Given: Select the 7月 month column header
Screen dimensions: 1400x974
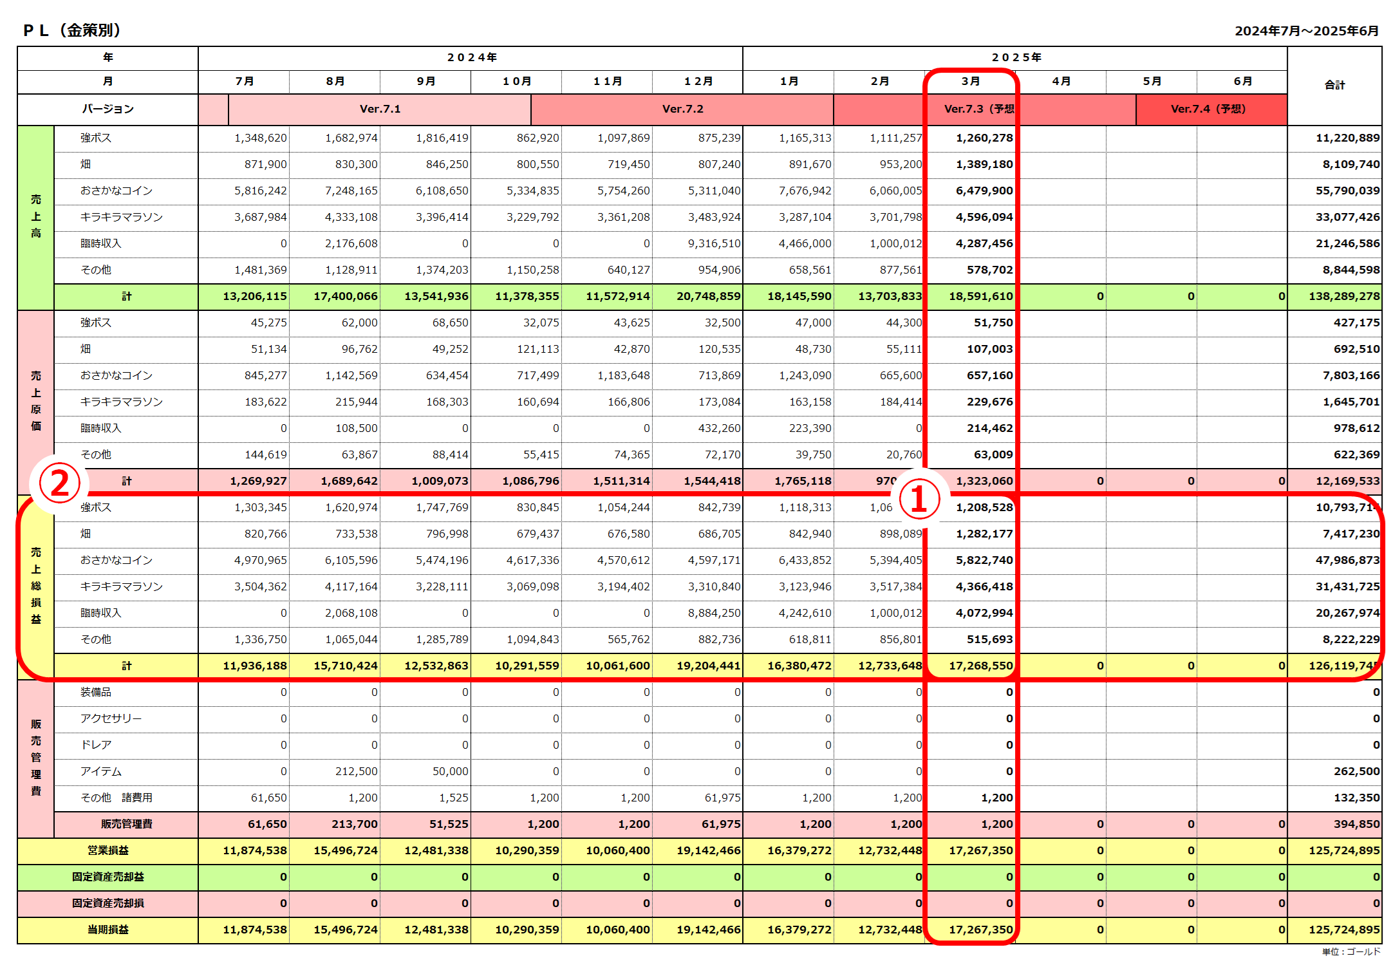Looking at the screenshot, I should pyautogui.click(x=244, y=81).
